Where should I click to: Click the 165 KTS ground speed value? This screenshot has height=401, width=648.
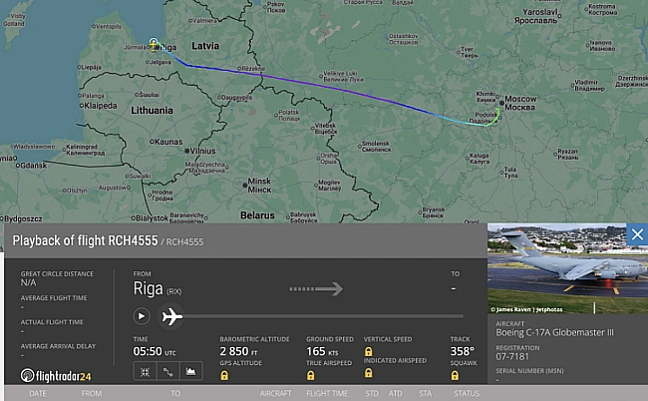coord(322,351)
